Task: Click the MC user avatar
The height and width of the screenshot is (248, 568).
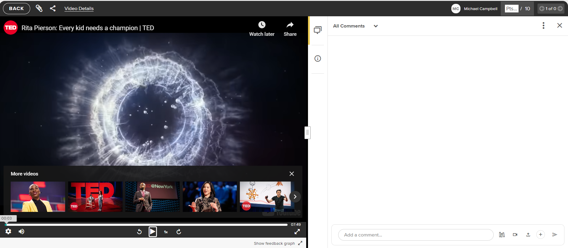Action: tap(456, 9)
